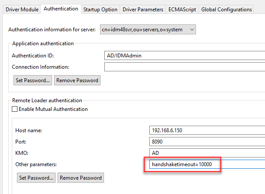
Task: Click Remove Password under Application authentication
Action: click(77, 80)
